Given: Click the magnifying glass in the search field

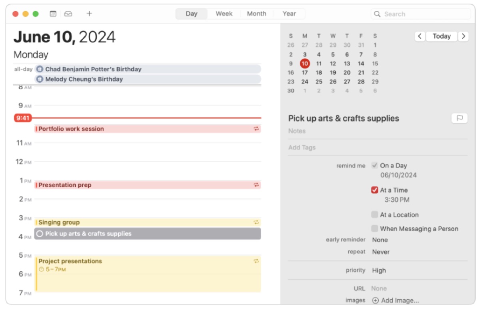Looking at the screenshot, I should (x=376, y=14).
